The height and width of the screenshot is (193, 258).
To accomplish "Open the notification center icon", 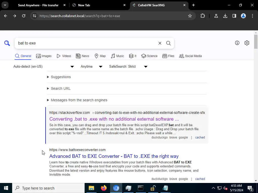I will coord(250,188).
